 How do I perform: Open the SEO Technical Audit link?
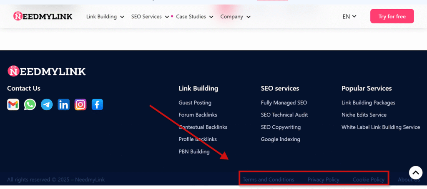284,114
